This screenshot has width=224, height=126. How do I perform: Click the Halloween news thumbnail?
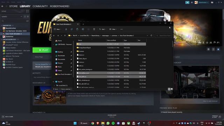coord(50,95)
